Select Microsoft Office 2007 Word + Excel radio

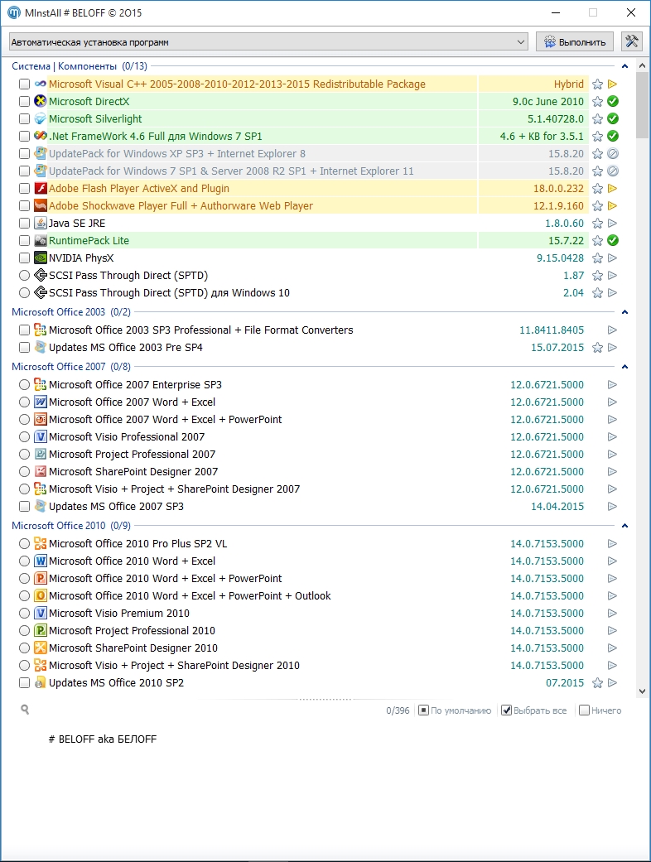click(x=24, y=402)
